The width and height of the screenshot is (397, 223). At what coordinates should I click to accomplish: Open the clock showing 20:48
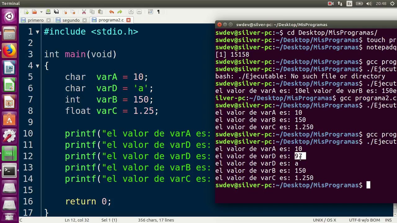381,3
